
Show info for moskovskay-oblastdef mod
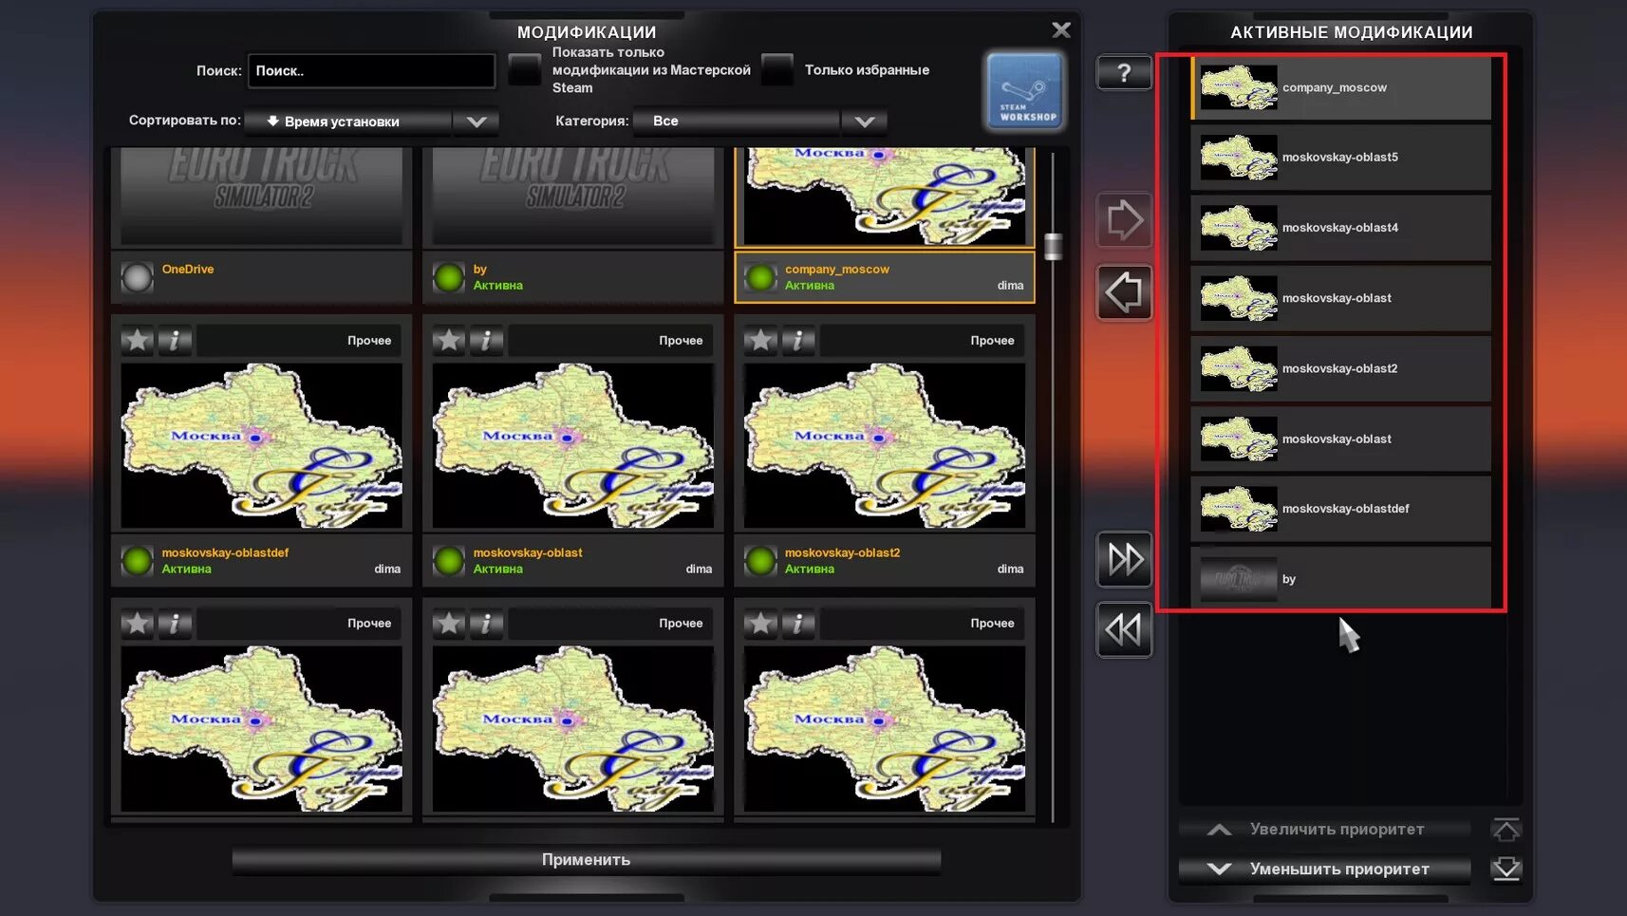(x=175, y=340)
